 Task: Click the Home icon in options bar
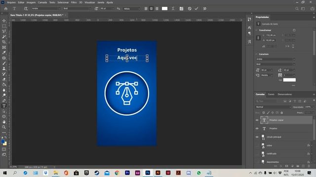pyautogui.click(x=5, y=9)
